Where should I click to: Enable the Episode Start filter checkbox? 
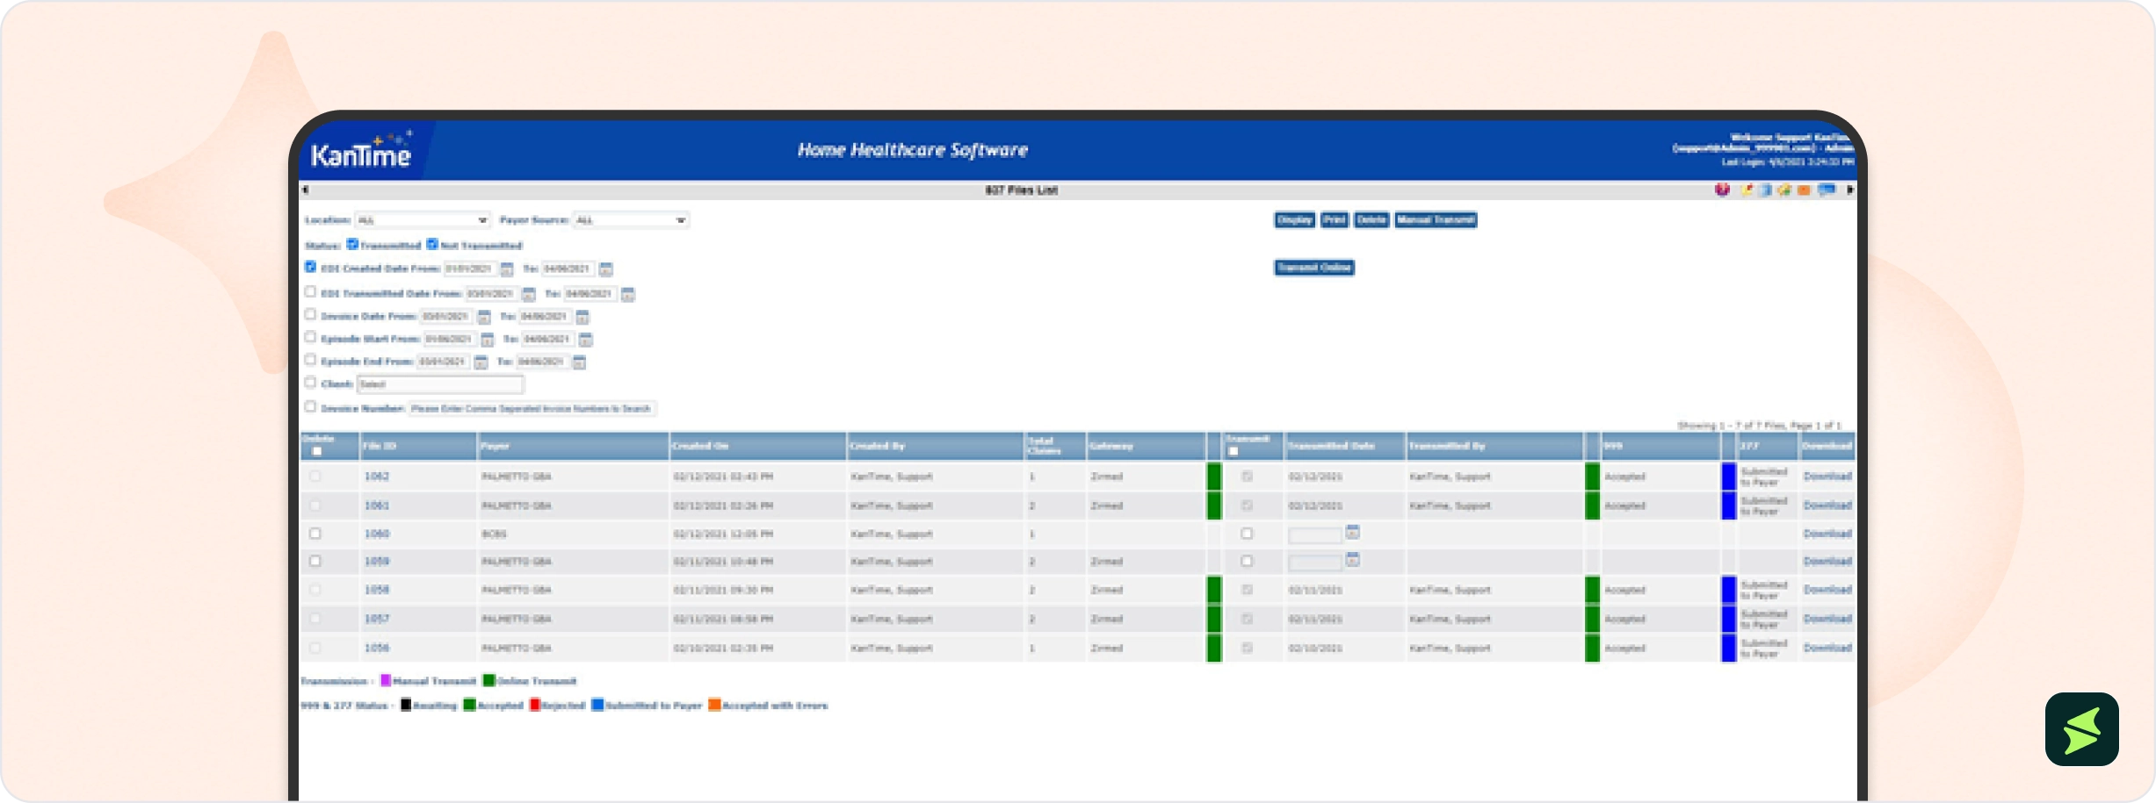coord(310,337)
